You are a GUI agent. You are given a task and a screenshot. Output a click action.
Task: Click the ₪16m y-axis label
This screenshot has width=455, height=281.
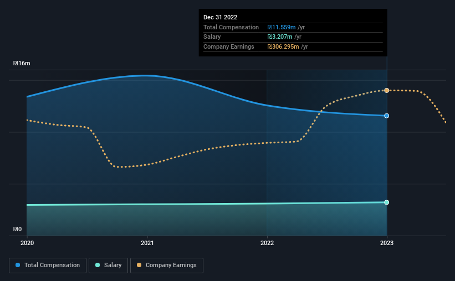(x=22, y=63)
